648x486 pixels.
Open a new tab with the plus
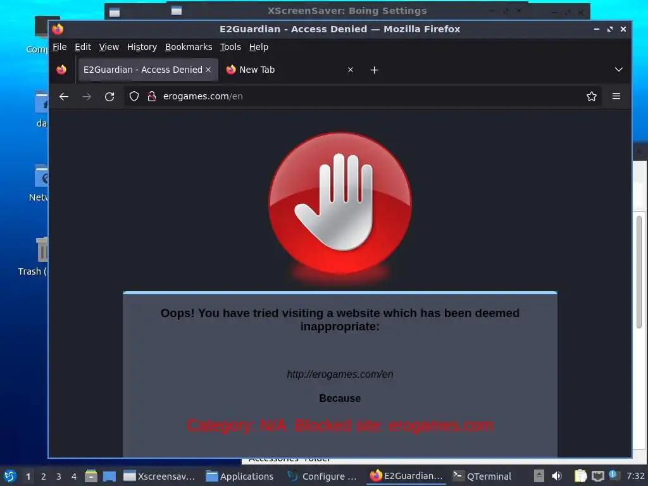point(374,70)
